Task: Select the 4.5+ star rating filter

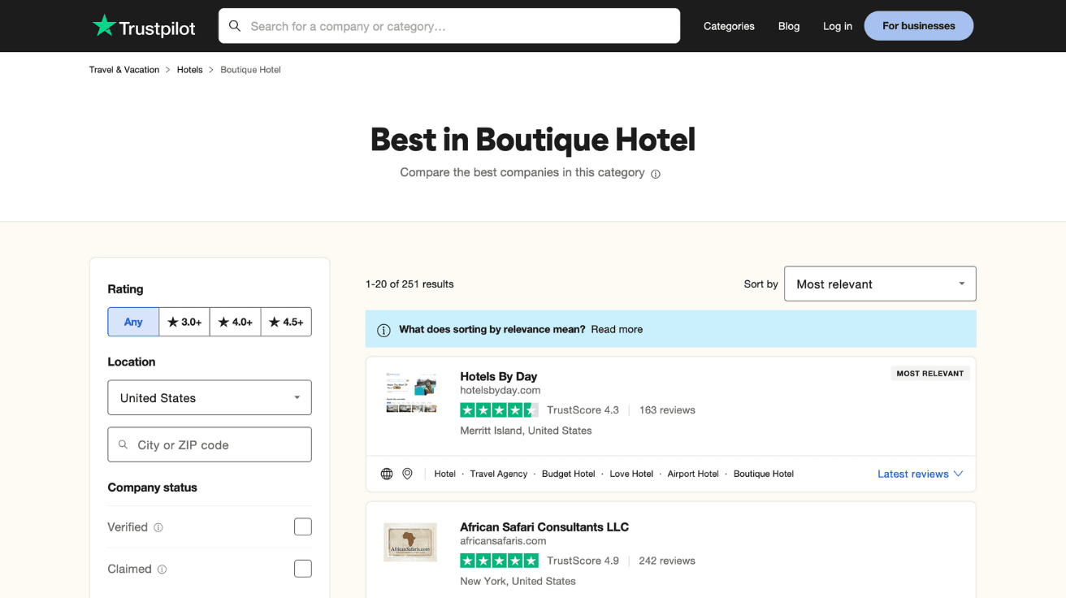Action: pos(286,322)
